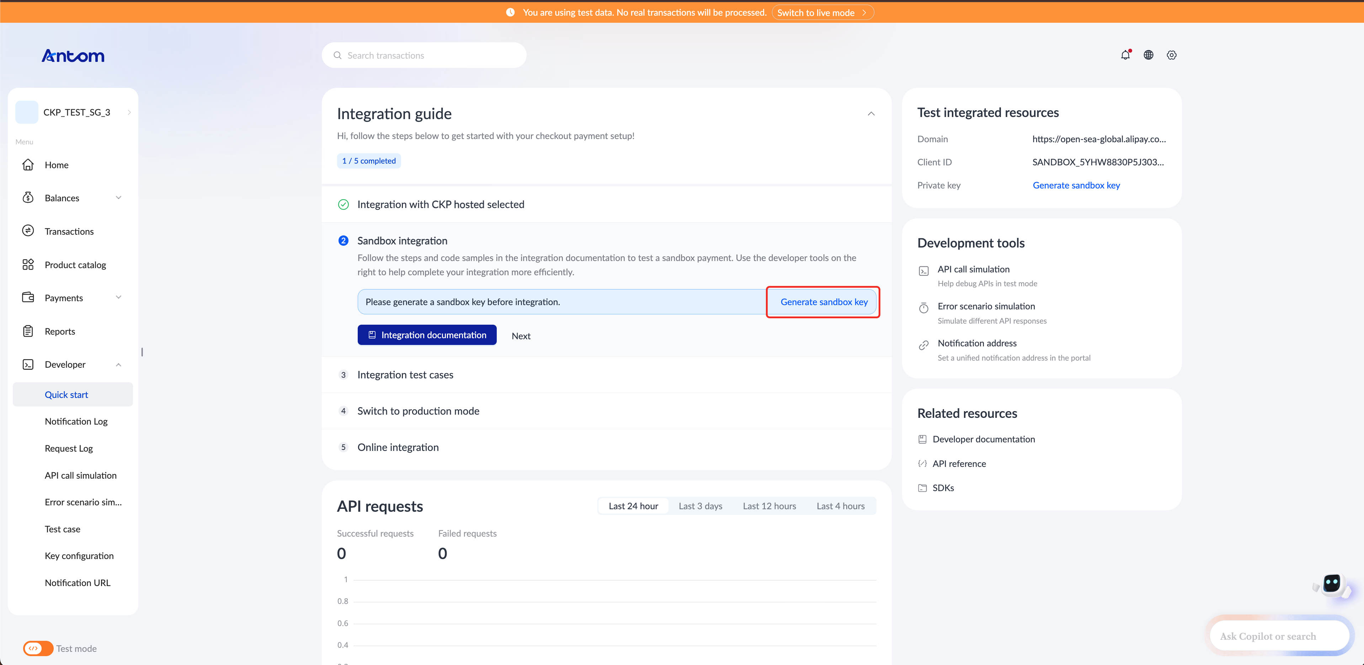Viewport: 1364px width, 665px height.
Task: Expand the Payments submenu chevron
Action: coord(118,298)
